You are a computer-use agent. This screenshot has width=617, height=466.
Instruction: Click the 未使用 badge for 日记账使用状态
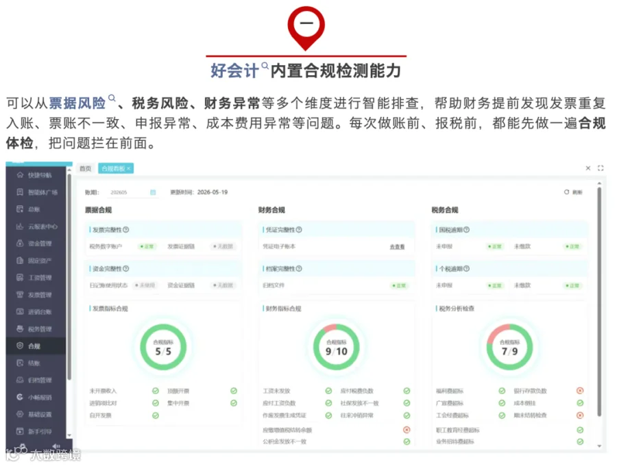coord(145,285)
